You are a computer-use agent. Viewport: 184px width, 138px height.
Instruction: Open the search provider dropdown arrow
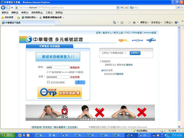tap(181, 8)
